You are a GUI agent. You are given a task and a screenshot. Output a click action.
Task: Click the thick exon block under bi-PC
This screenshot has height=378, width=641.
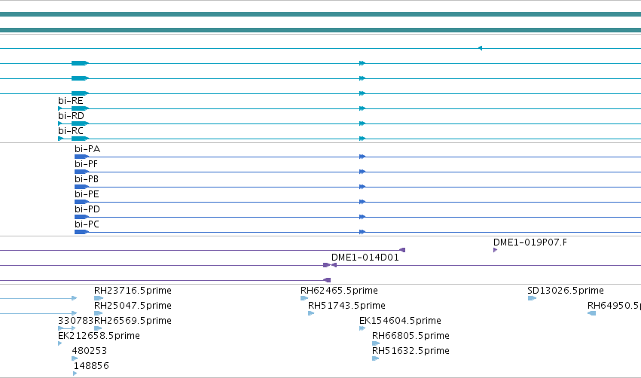81,232
